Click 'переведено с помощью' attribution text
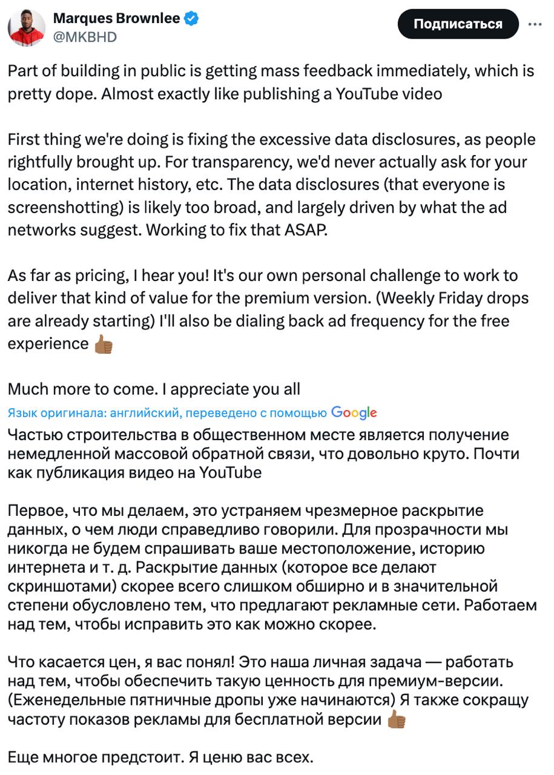 point(257,411)
